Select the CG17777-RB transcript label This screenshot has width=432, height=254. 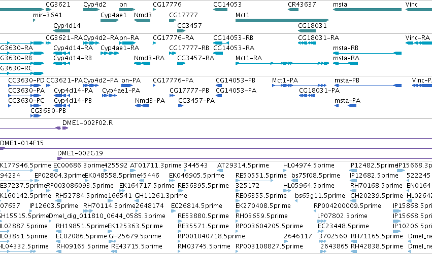(189, 48)
